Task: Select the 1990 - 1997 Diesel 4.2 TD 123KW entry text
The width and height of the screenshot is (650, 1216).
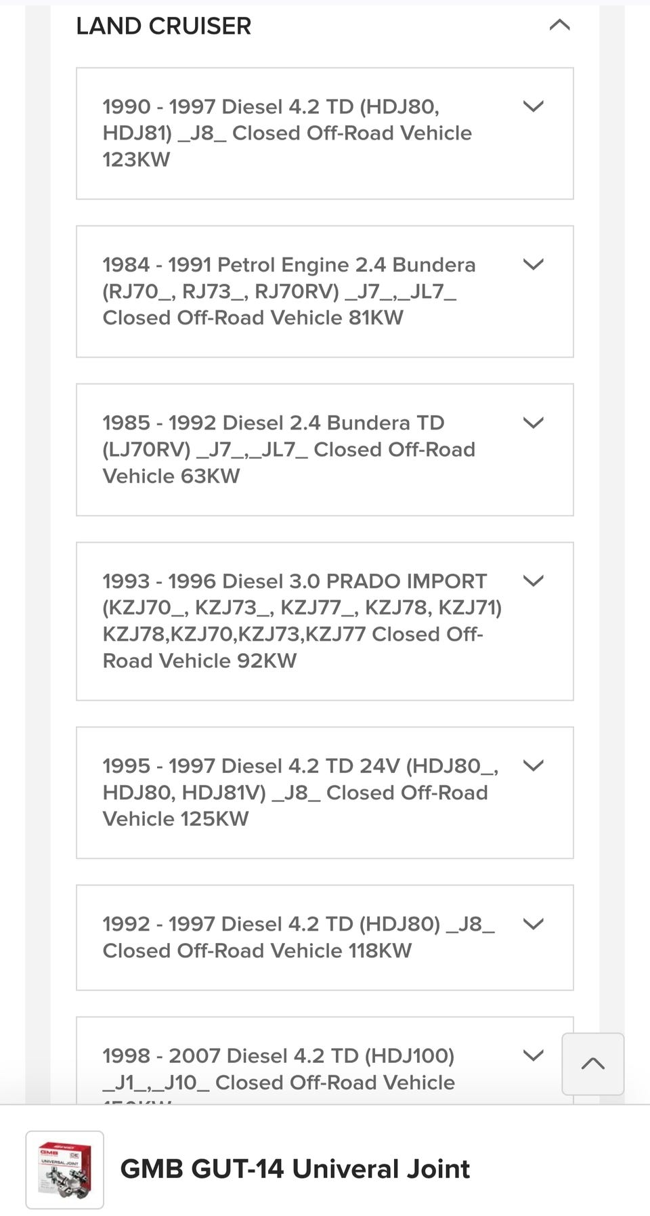Action: coord(287,133)
